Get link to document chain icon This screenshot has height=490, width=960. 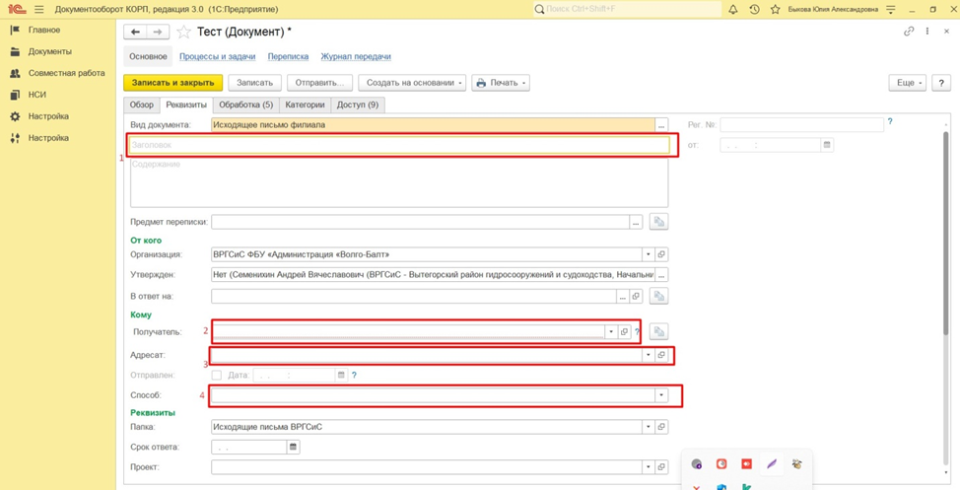pos(909,32)
